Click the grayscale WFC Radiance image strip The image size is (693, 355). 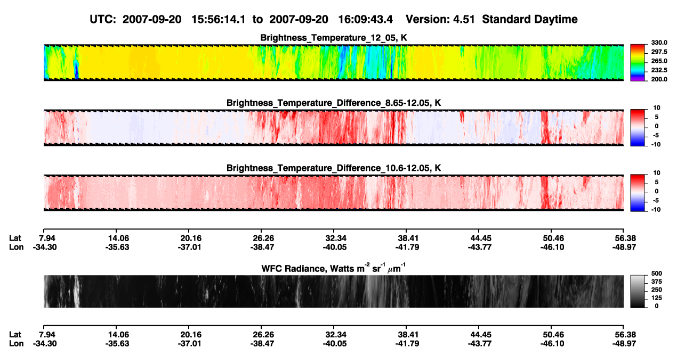(x=334, y=292)
